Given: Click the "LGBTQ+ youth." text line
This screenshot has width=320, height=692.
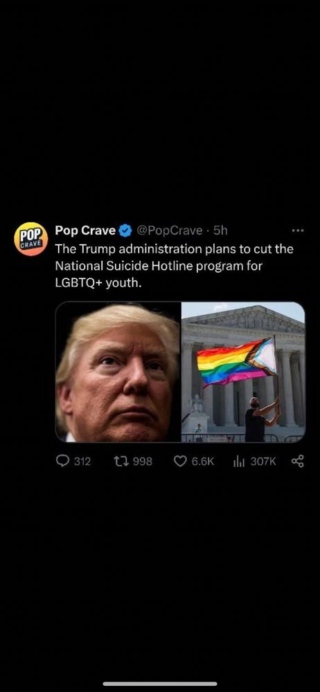Looking at the screenshot, I should [98, 283].
